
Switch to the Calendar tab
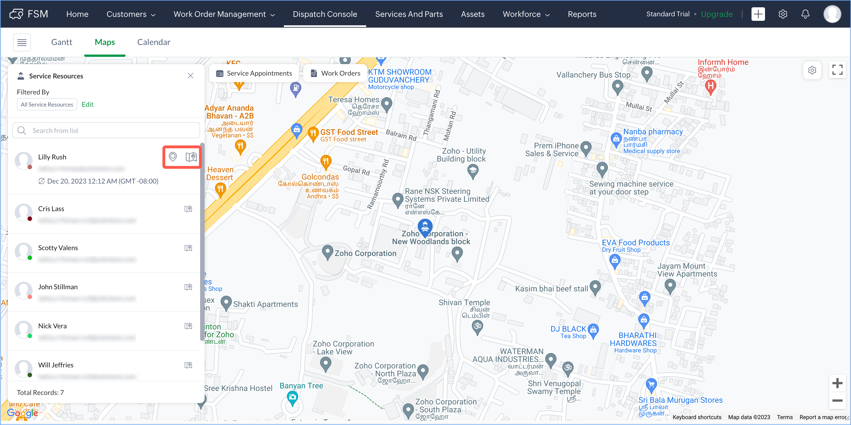click(154, 42)
